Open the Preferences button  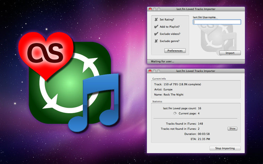tap(175, 51)
